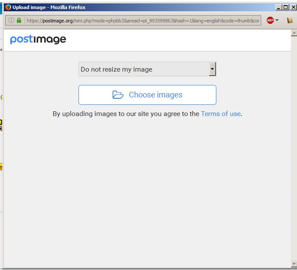Click the scrollbar up arrow
This screenshot has width=297, height=270.
pyautogui.click(x=294, y=33)
